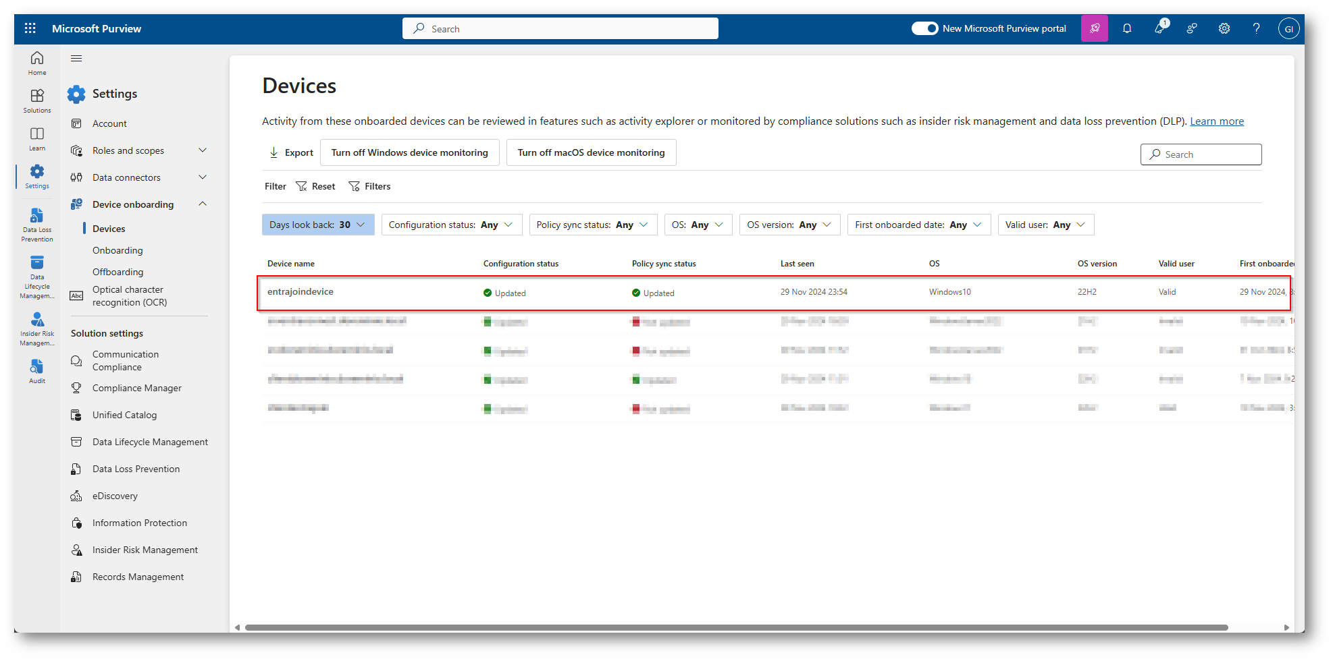Follow the Learn more link

[1216, 121]
